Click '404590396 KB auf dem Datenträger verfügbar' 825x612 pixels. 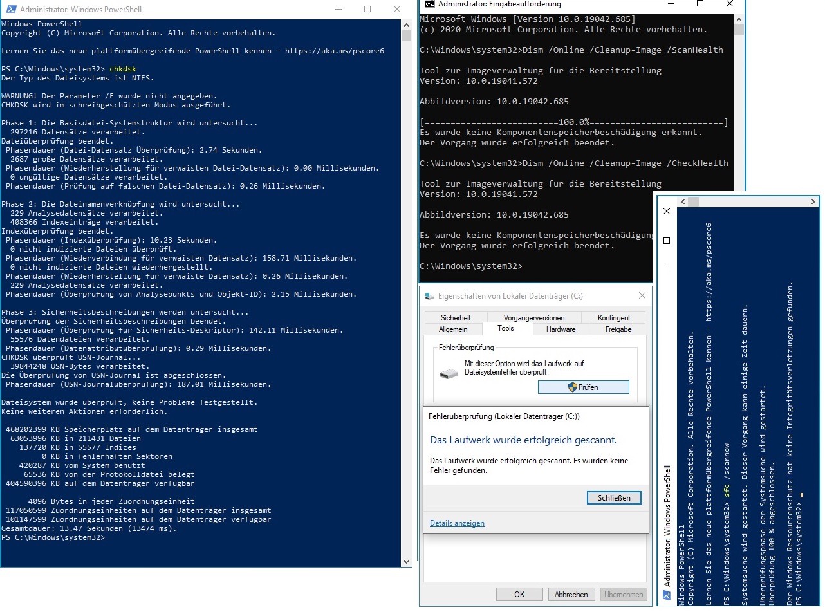click(100, 483)
